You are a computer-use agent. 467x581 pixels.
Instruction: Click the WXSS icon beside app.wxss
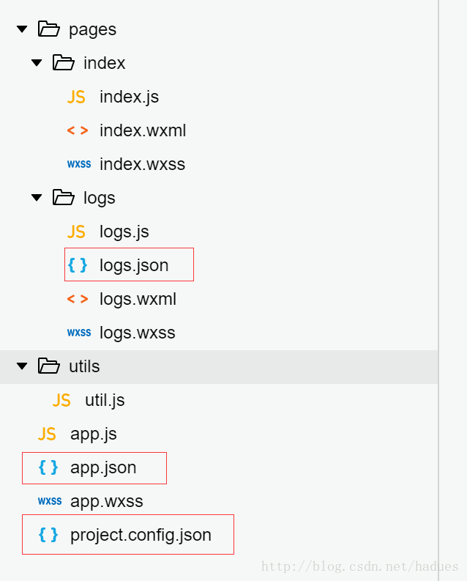[x=50, y=501]
